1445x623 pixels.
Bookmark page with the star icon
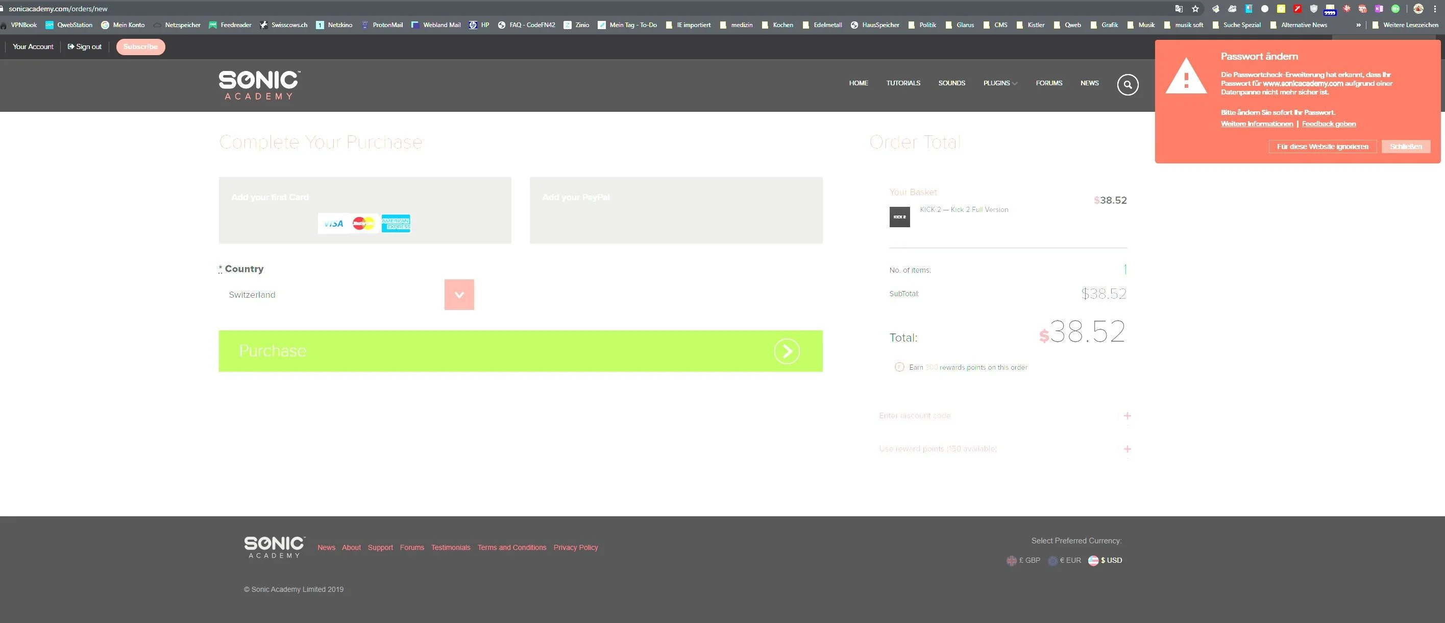(x=1195, y=9)
